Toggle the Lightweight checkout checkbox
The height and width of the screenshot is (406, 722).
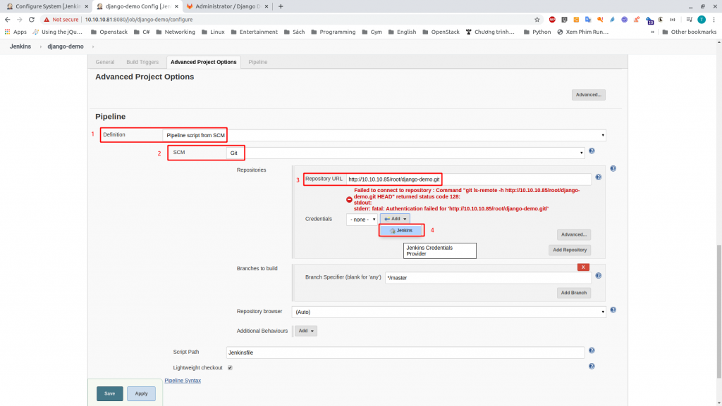tap(230, 367)
